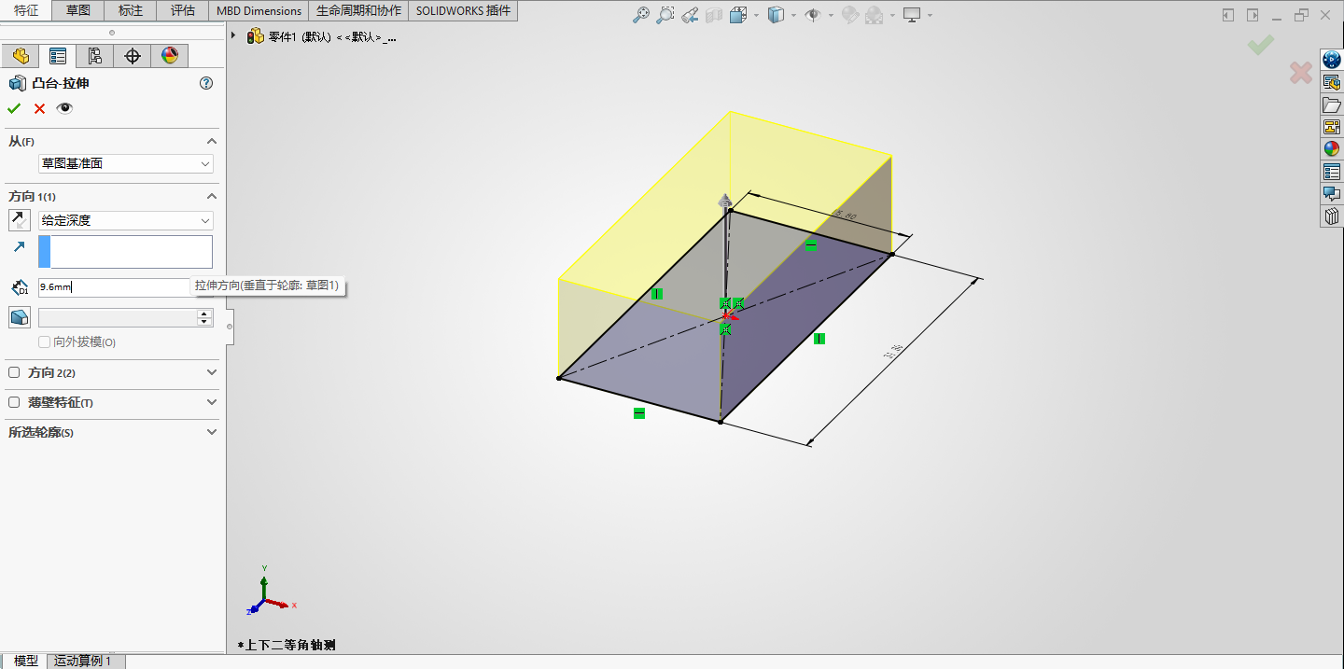
Task: Click Edit Appearance sphere icon
Action: click(x=849, y=15)
